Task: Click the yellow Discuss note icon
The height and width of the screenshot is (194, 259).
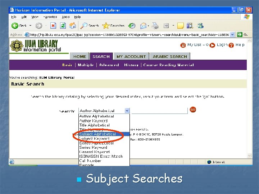Action: pos(180,26)
